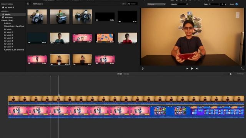Select the PUSHING T...ER 3 WITH 5 event
The width and height of the screenshot is (246, 138).
(14, 50)
